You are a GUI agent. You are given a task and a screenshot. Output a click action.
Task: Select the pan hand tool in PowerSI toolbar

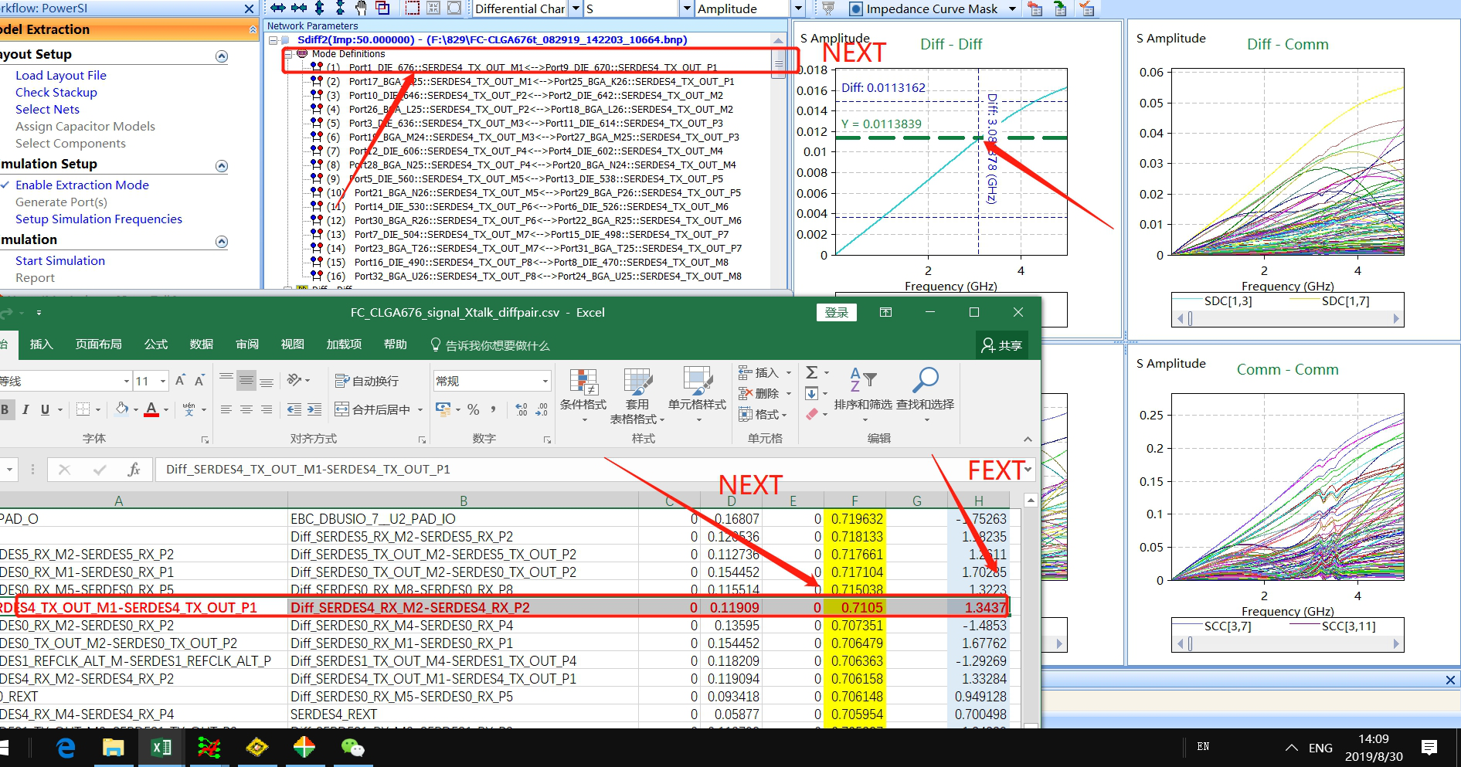tap(361, 8)
